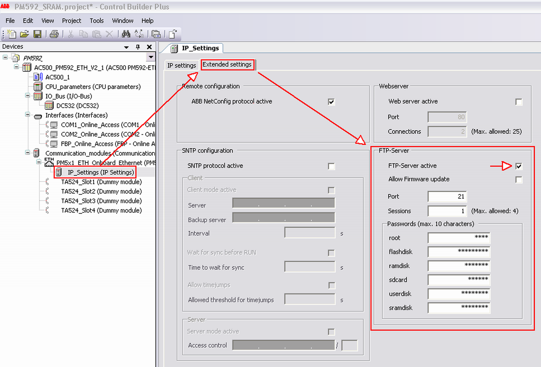Click the COM1_Online_Access monitor icon
This screenshot has height=367, width=541.
click(x=54, y=125)
